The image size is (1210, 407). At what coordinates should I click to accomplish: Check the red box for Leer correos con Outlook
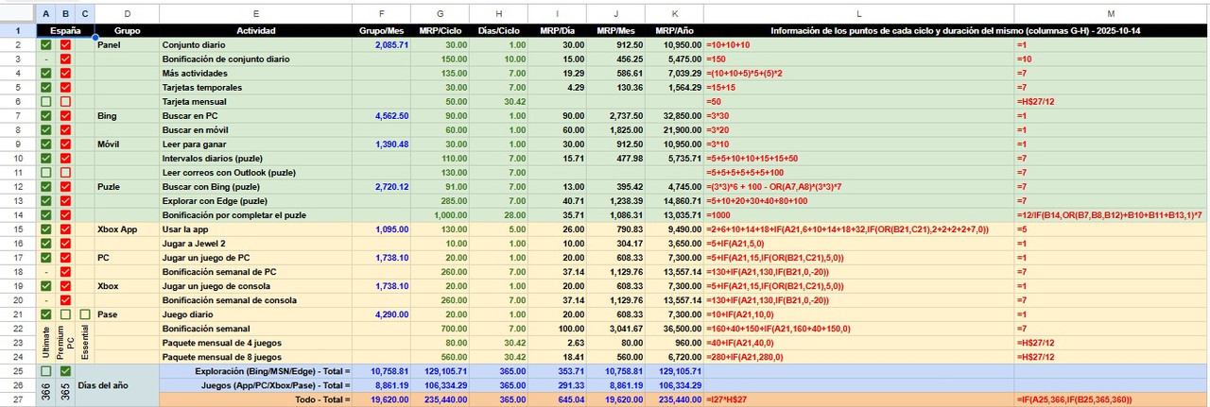(65, 173)
